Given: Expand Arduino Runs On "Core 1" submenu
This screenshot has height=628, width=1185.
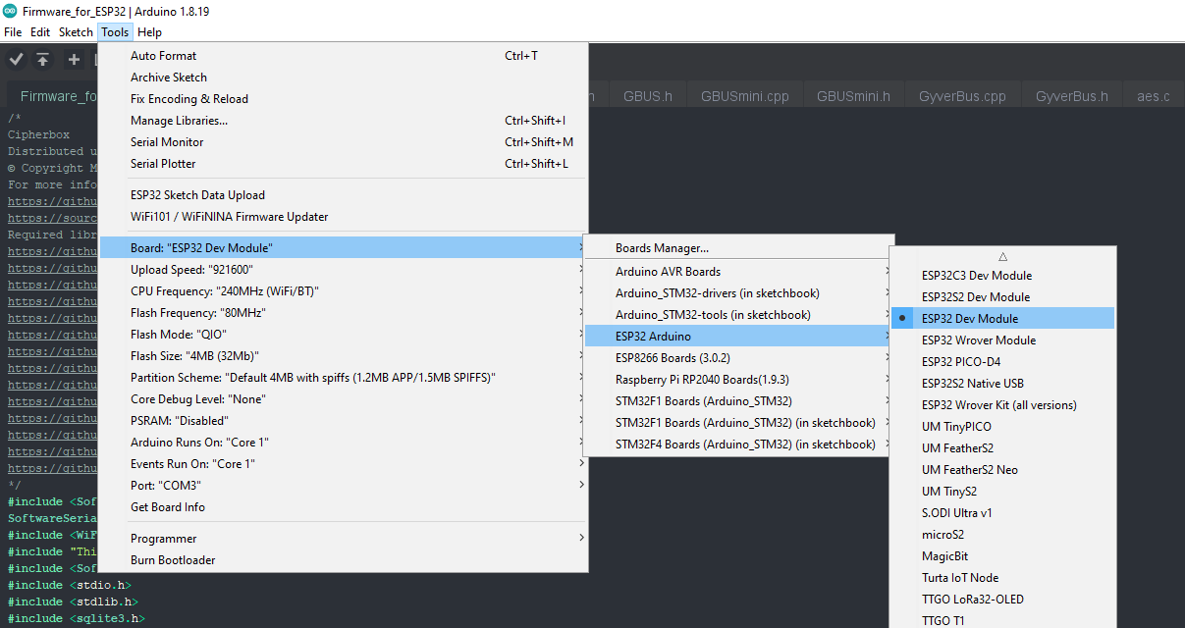Looking at the screenshot, I should pos(344,443).
